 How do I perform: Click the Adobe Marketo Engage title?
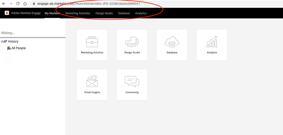pos(26,13)
